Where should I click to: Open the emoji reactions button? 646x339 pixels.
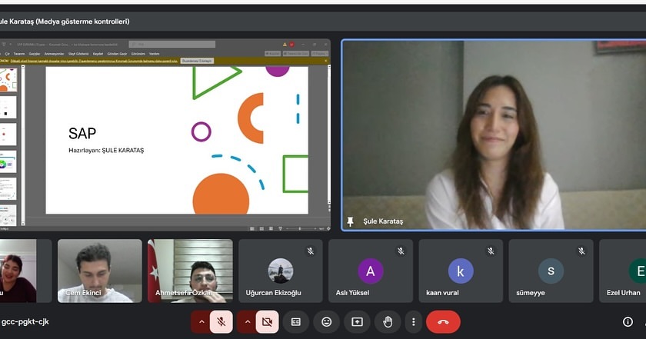click(326, 321)
